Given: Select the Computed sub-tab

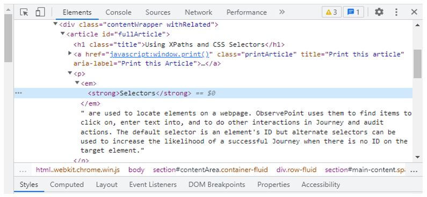Looking at the screenshot, I should point(67,185).
